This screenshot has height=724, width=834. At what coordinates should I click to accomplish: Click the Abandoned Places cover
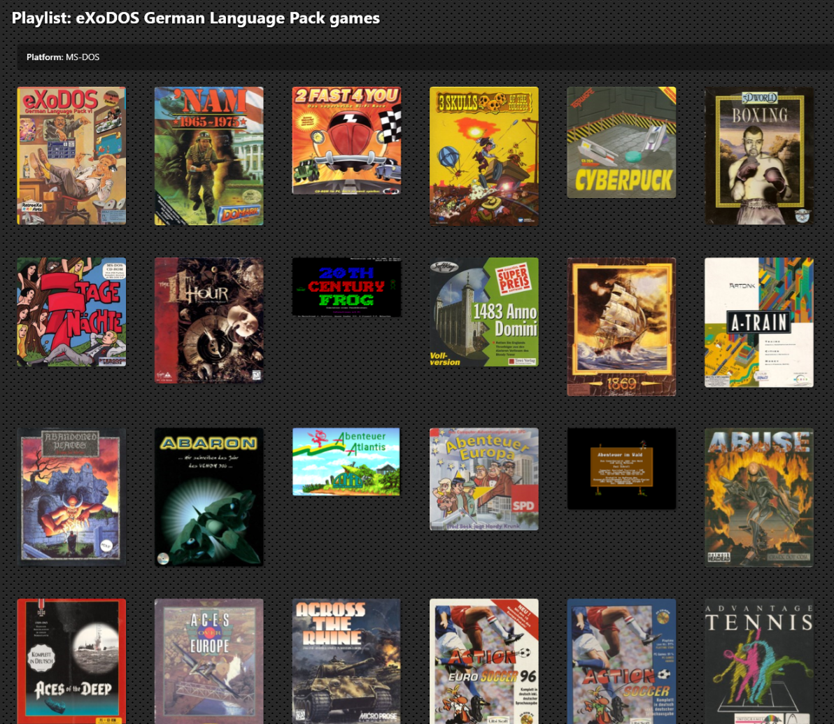(x=71, y=497)
